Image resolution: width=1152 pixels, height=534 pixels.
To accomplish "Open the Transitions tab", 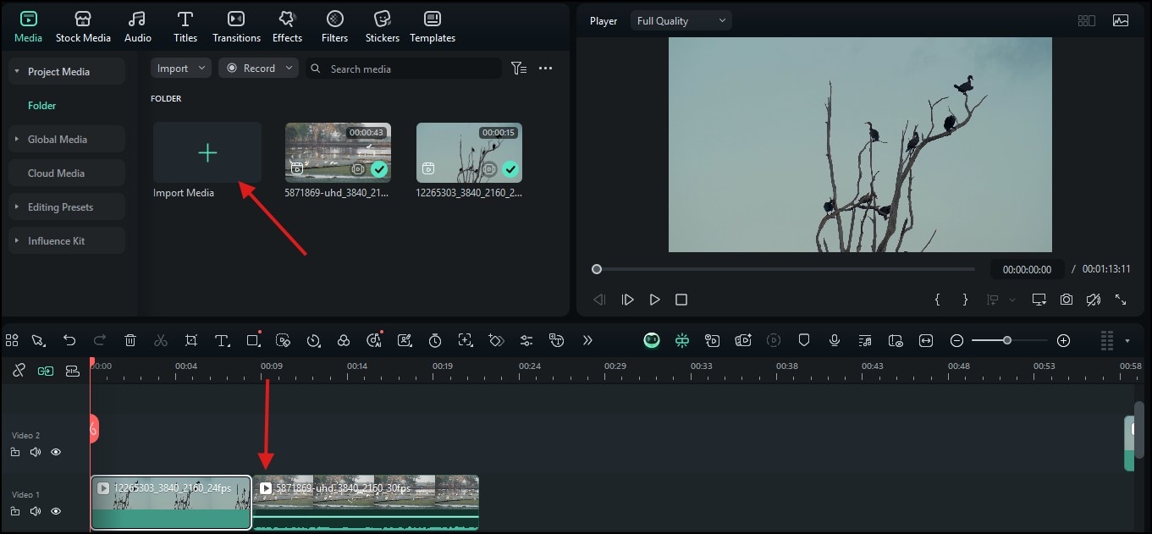I will (x=236, y=25).
